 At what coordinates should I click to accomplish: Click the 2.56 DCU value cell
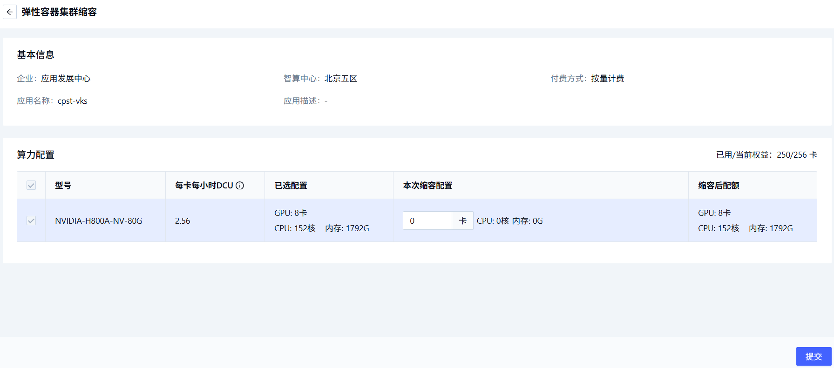pos(183,221)
